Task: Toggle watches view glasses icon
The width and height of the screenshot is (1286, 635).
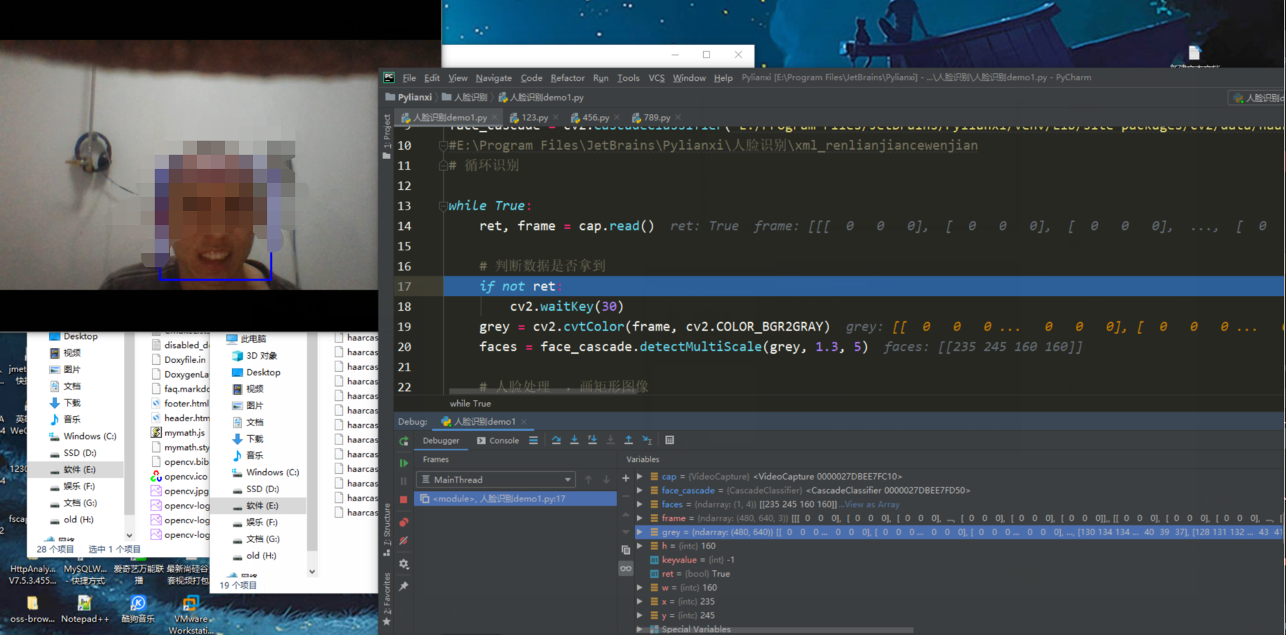Action: (x=626, y=568)
